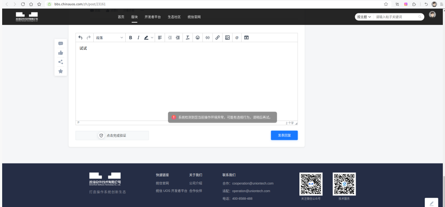The height and width of the screenshot is (207, 445).
Task: Open the 合作伙伴 footer link
Action: tap(196, 191)
